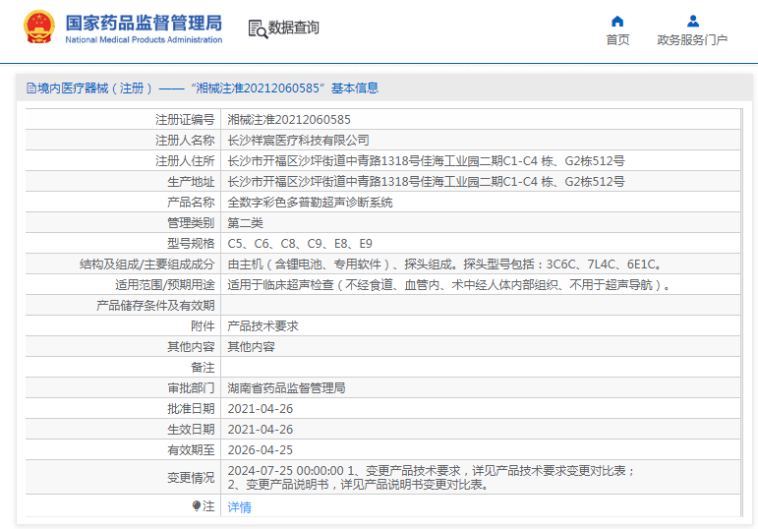758x529 pixels.
Task: Click the 数据查询 magnifier icon
Action: tap(257, 29)
